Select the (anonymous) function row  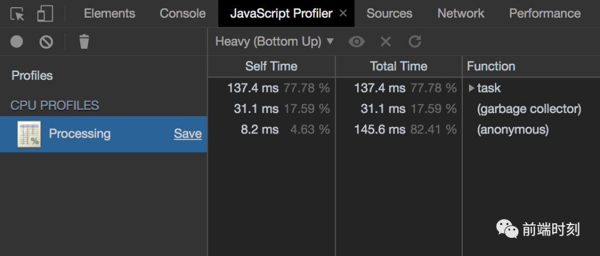coord(513,130)
